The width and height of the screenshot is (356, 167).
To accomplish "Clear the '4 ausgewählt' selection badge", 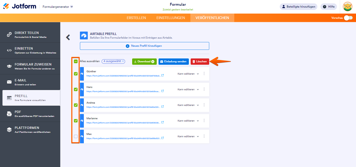I will point(123,61).
